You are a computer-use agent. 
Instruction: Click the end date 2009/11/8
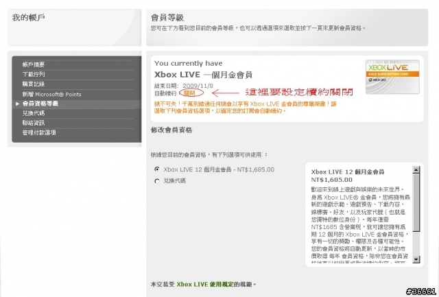pyautogui.click(x=198, y=86)
